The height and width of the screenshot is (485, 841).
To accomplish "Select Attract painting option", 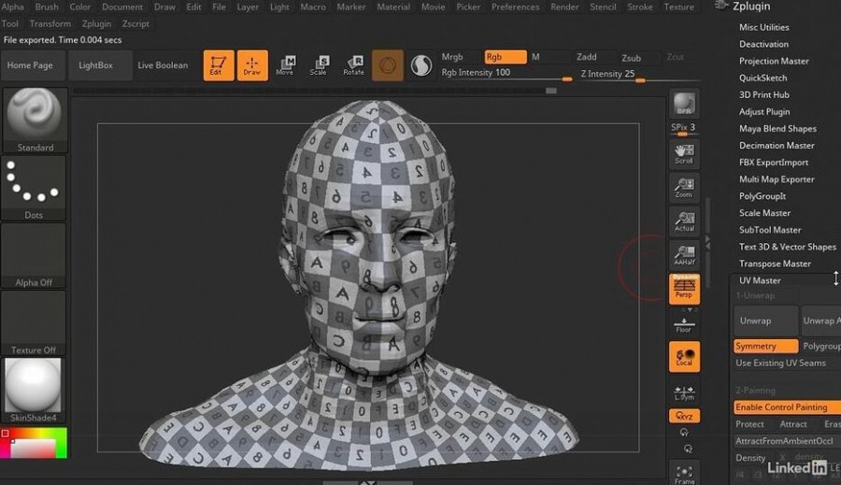I will (x=793, y=424).
